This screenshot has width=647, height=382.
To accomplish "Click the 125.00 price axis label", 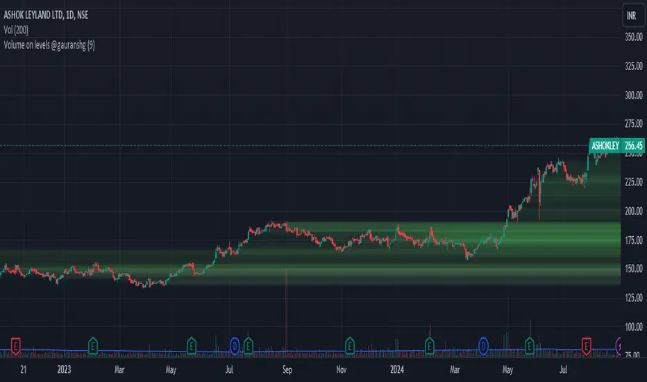I will (633, 298).
